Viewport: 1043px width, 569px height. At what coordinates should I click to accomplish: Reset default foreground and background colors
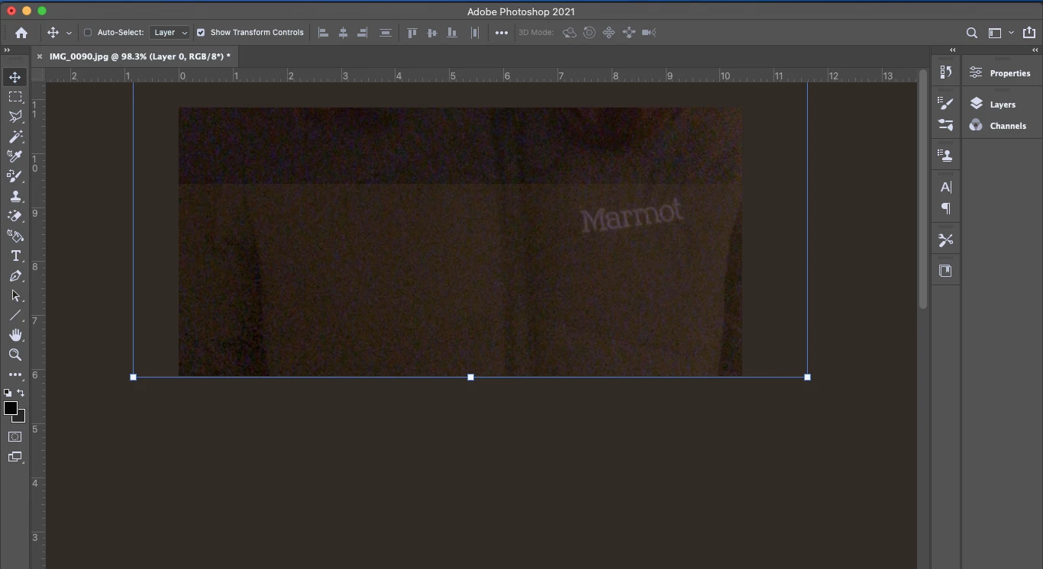point(8,393)
